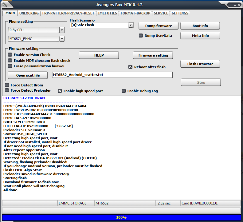
Task: Click the EMMC CID log line
Action: pyautogui.click(x=49, y=114)
